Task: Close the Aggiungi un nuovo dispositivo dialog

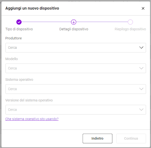Action: (x=143, y=8)
